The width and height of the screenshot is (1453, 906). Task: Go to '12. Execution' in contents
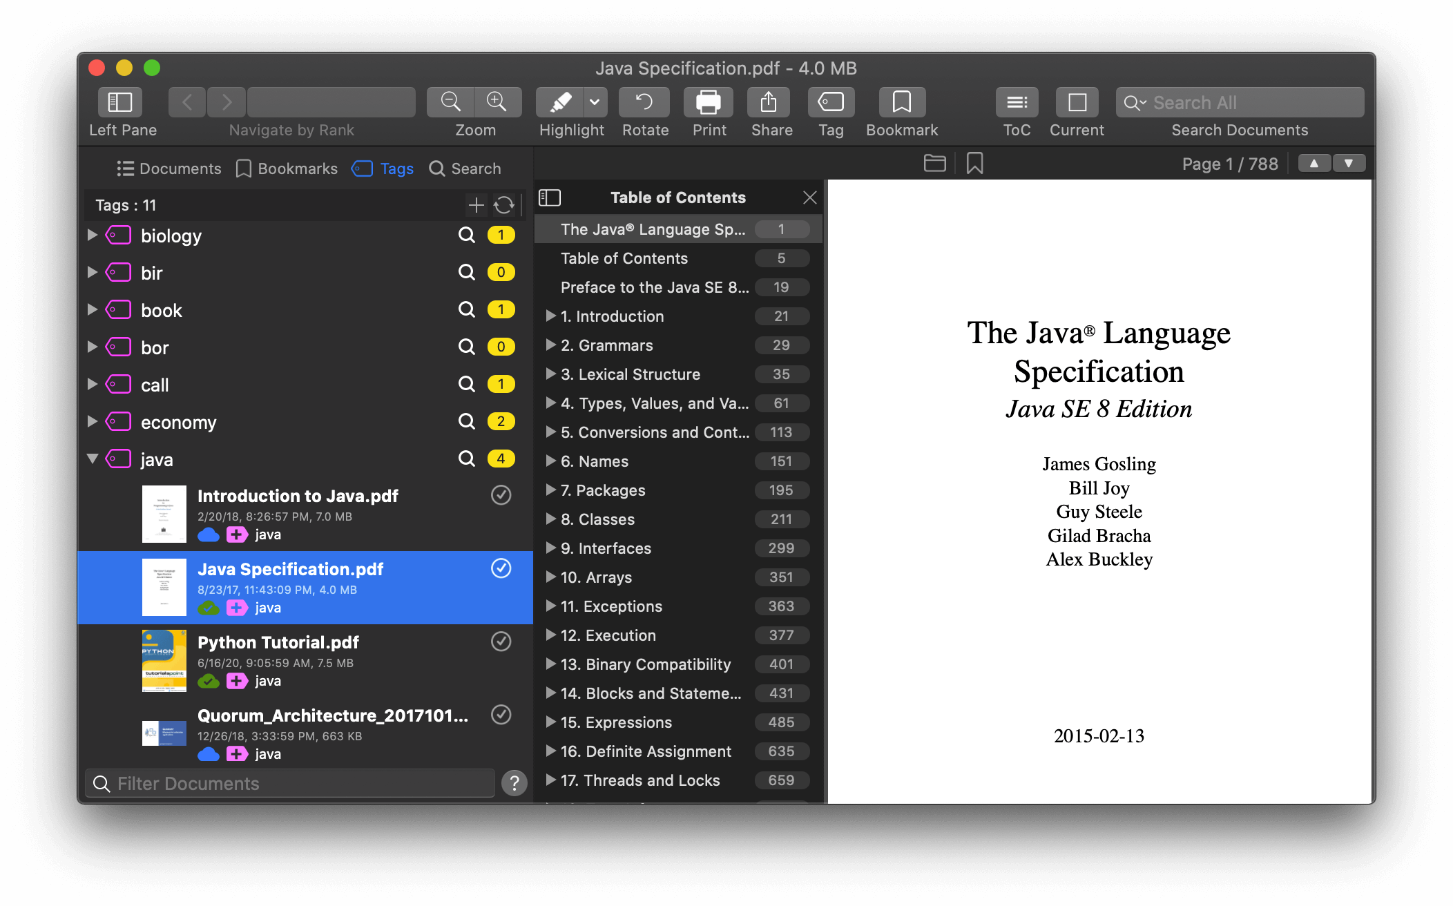tap(678, 635)
